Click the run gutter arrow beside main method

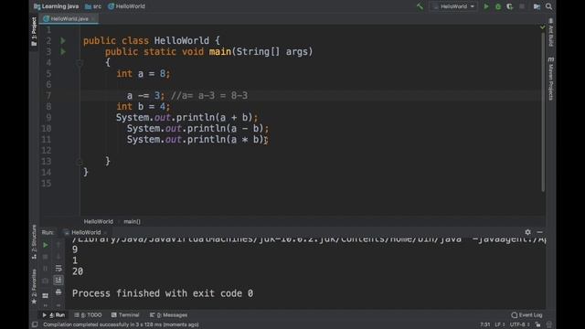pyautogui.click(x=63, y=51)
